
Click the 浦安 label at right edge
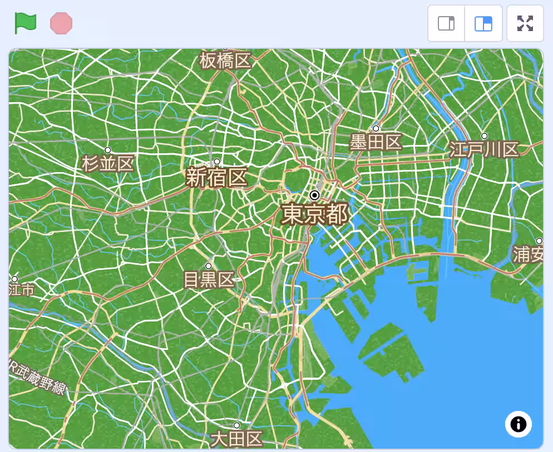click(528, 254)
